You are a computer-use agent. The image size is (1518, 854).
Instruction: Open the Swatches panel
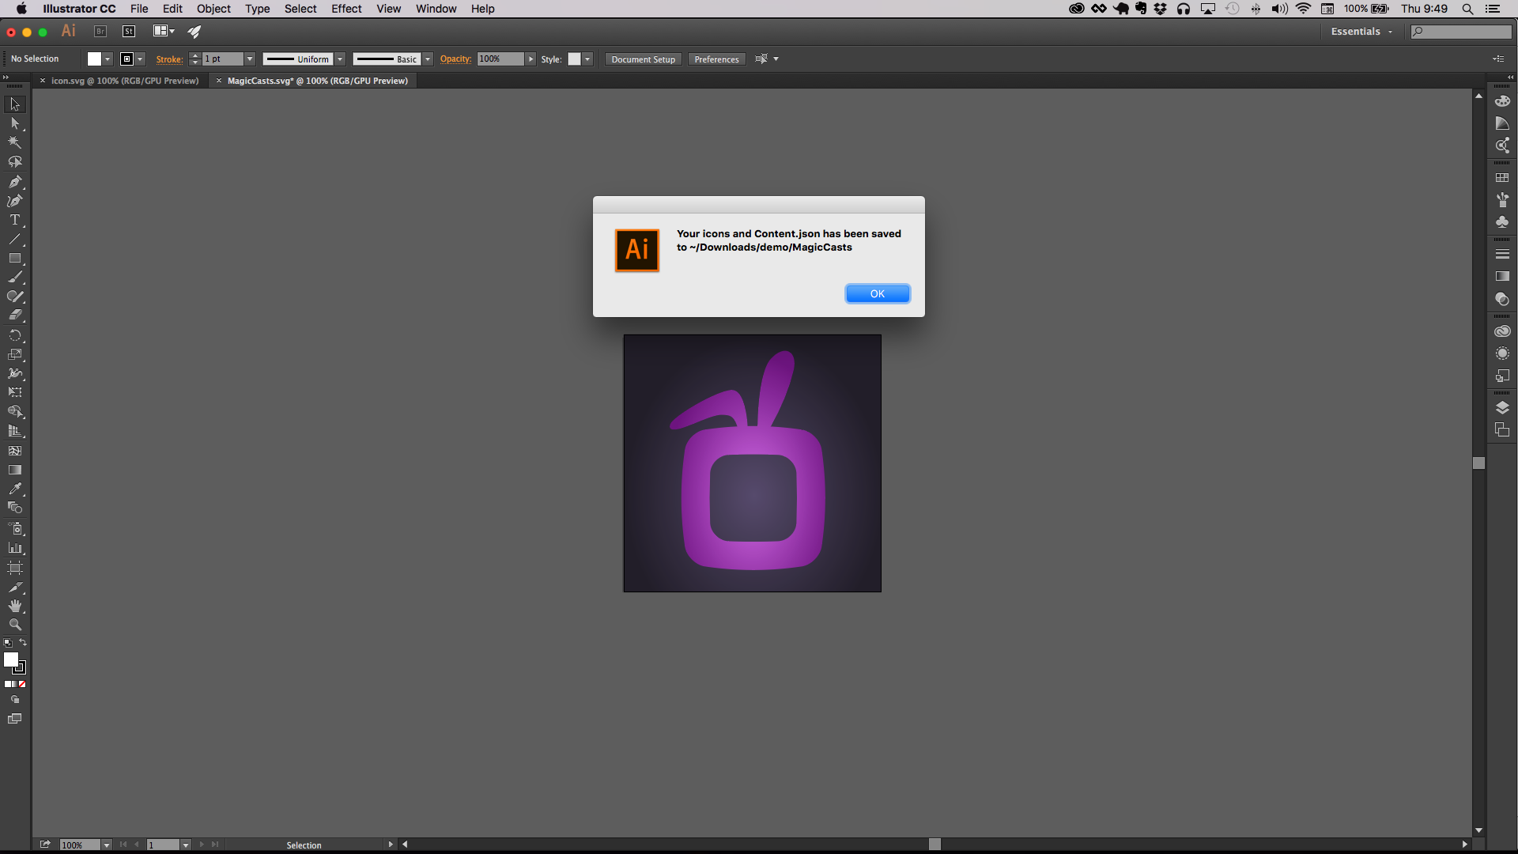click(1503, 177)
